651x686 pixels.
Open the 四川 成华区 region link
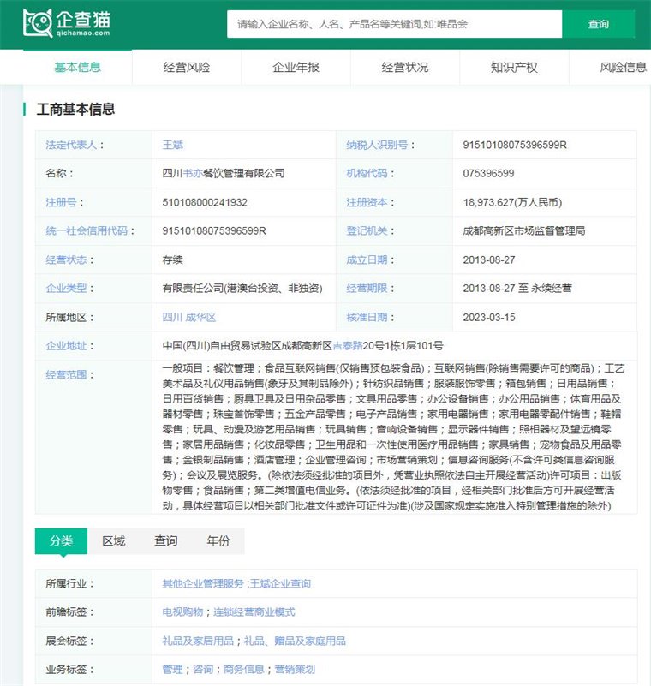(x=189, y=317)
